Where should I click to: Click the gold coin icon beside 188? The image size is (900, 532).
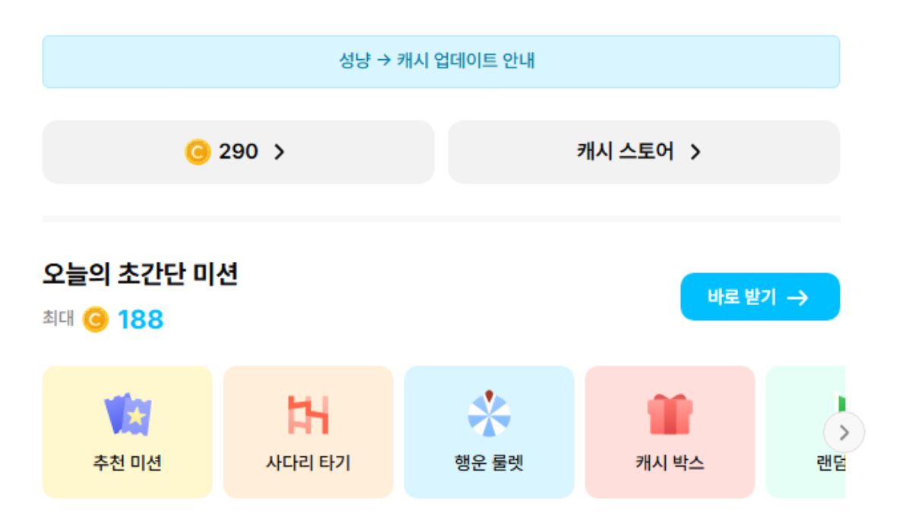click(x=95, y=320)
